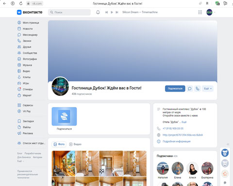Click the VK Pay icon

(19, 111)
